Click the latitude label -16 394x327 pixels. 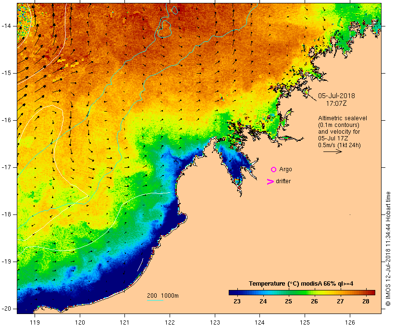[x=6, y=120]
